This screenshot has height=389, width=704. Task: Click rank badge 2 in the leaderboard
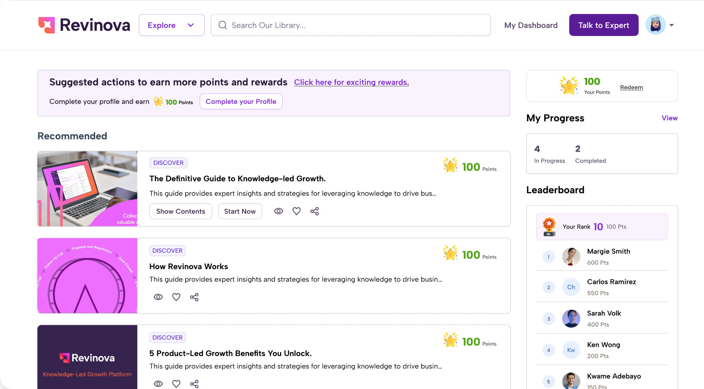pyautogui.click(x=549, y=287)
